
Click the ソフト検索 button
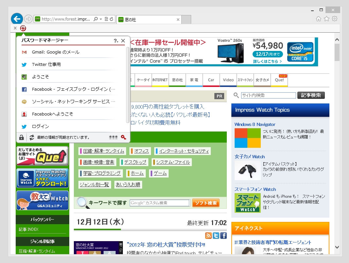point(206,203)
